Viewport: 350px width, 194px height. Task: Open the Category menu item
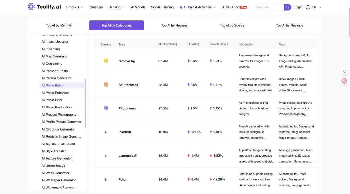96,7
